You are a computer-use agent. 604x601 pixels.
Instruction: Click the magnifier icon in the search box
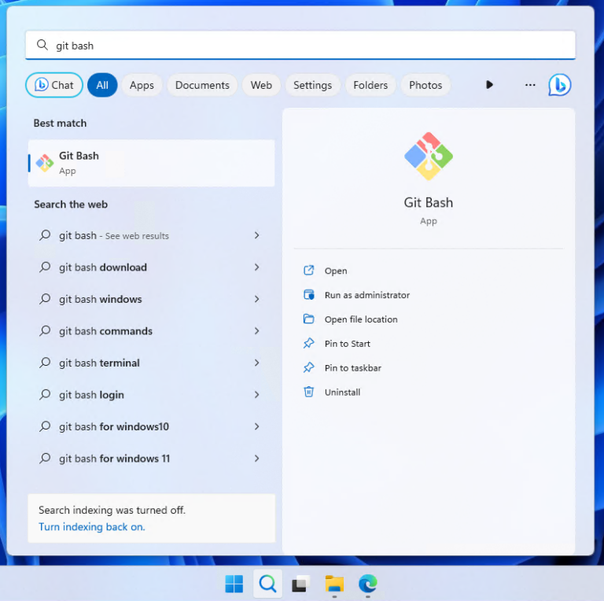click(x=42, y=45)
